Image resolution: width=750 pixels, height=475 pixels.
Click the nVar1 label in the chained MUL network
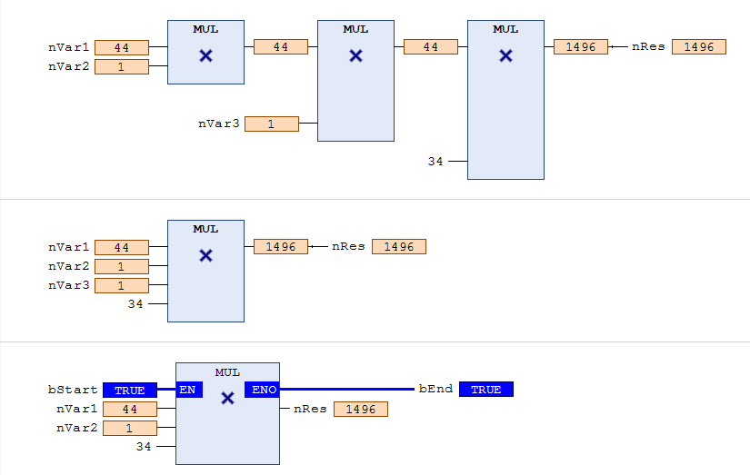68,47
